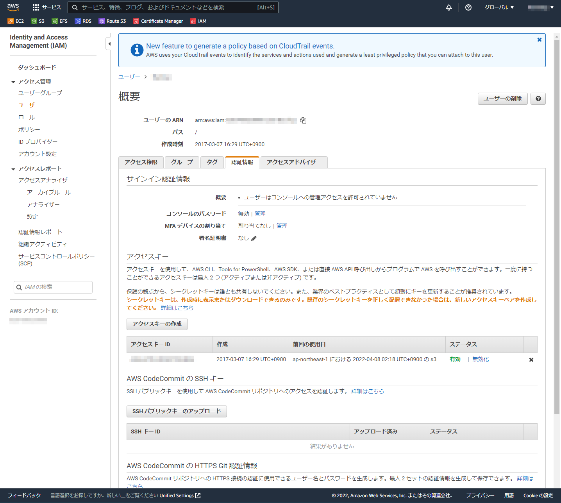Open the 用語 footer link
This screenshot has width=561, height=503.
(509, 496)
